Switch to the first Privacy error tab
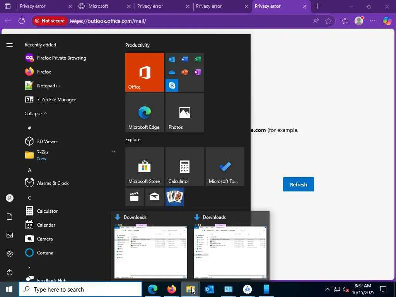The height and width of the screenshot is (297, 396). 46,6
